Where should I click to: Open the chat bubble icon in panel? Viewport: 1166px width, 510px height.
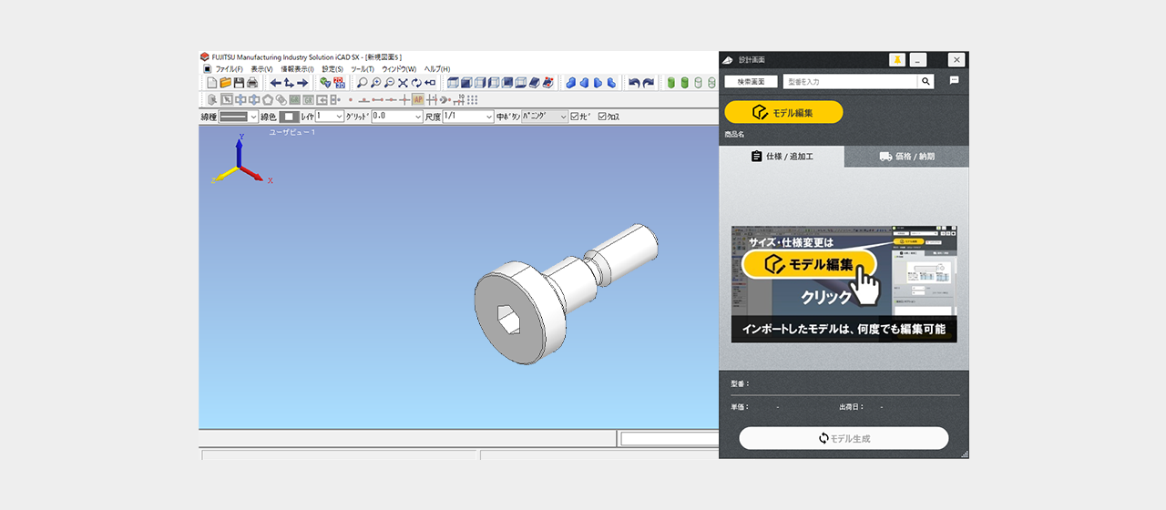955,81
